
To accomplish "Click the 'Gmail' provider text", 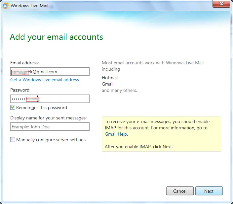I will 108,84.
